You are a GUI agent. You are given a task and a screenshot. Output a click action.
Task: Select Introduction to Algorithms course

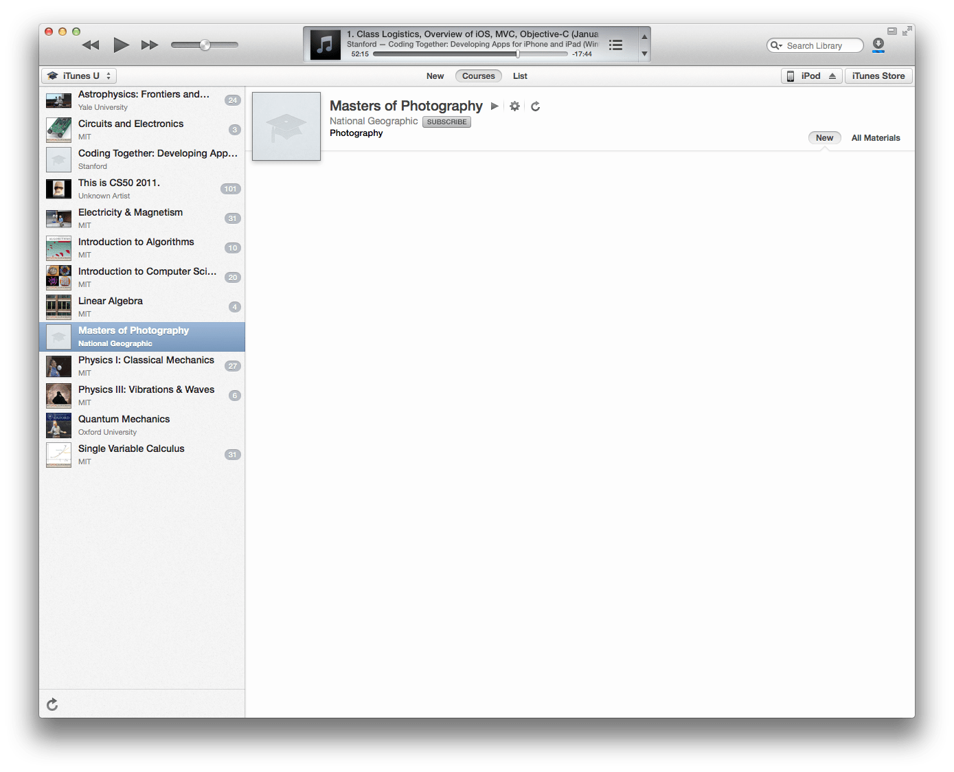[x=142, y=249]
